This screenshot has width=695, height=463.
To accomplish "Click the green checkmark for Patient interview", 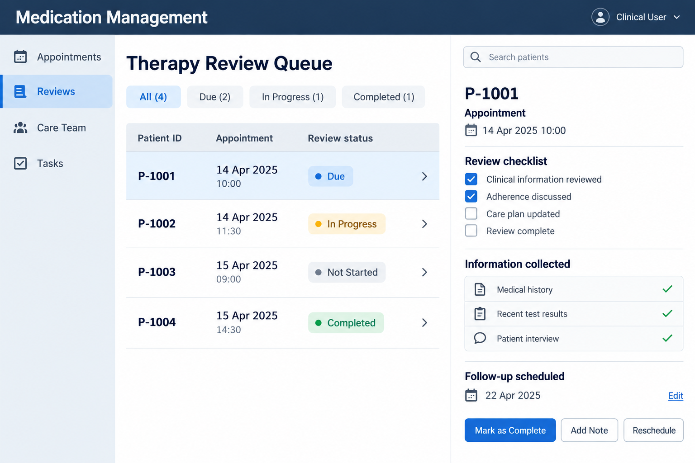I will pyautogui.click(x=667, y=338).
